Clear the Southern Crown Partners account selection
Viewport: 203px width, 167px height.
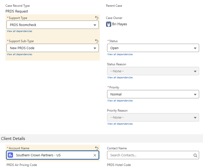(95, 155)
